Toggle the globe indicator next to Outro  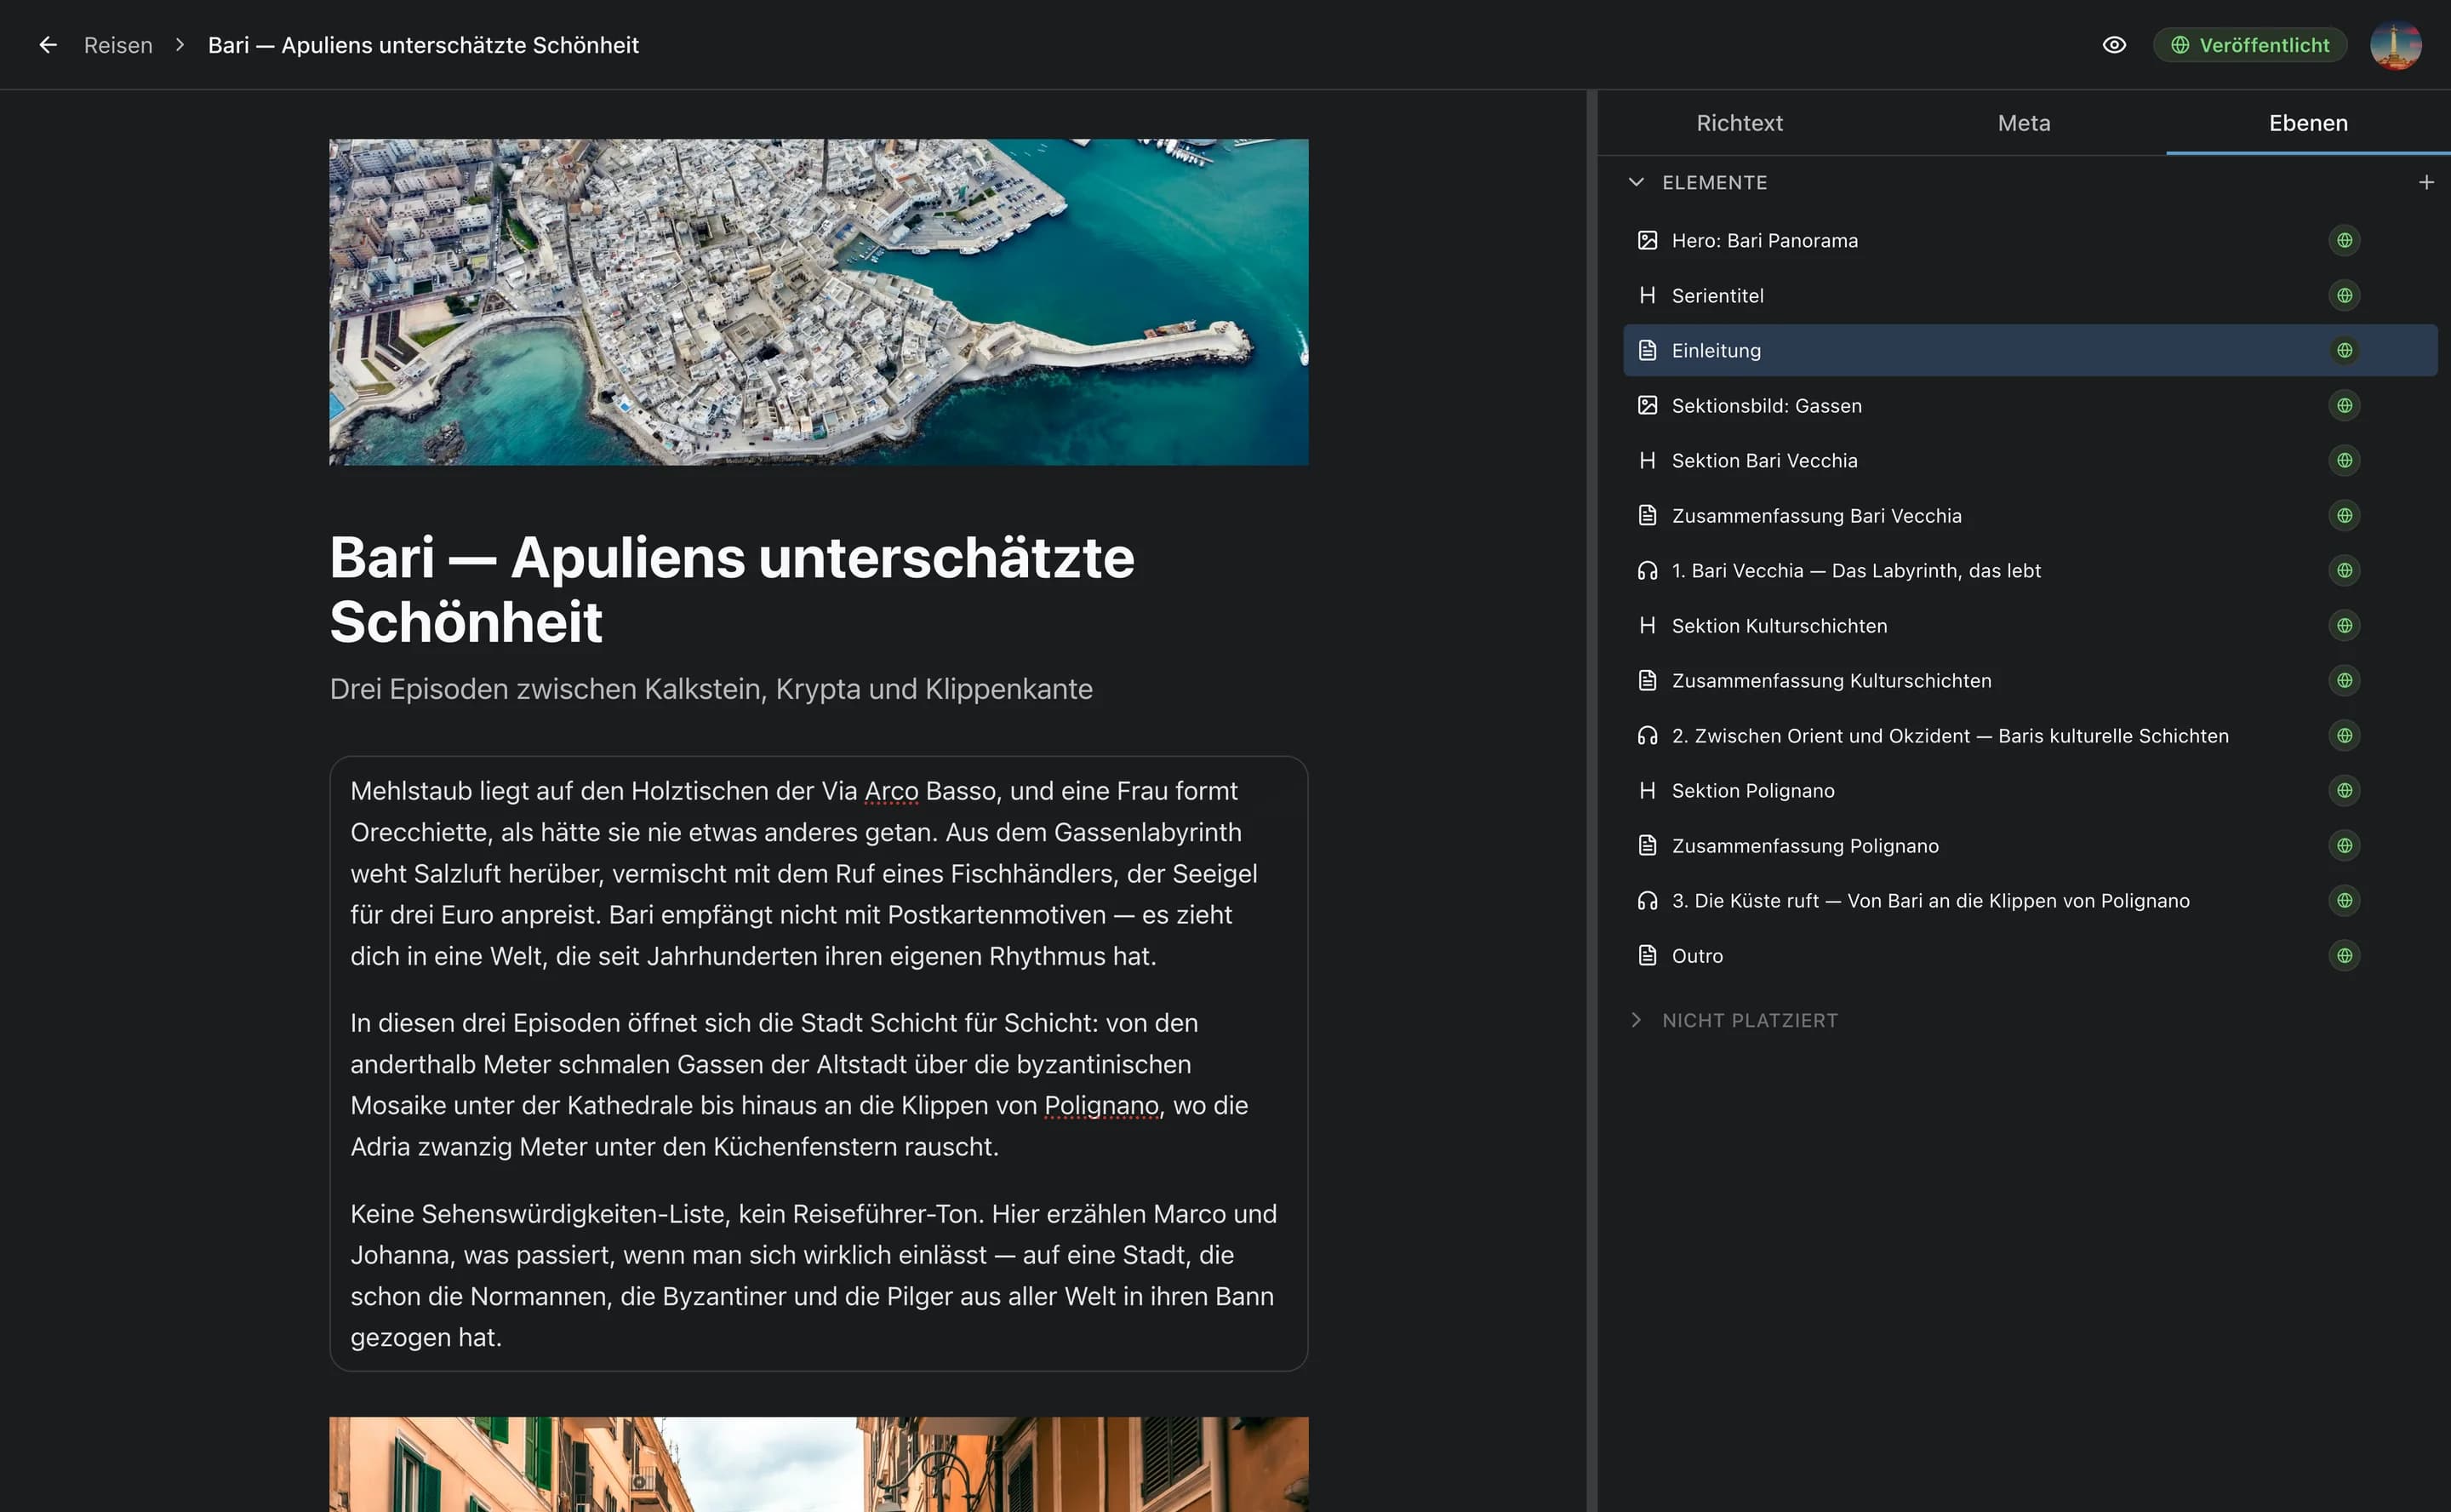pos(2345,955)
